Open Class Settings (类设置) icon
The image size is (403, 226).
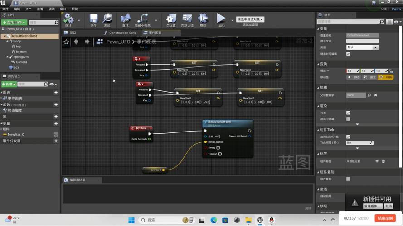pyautogui.click(x=171, y=19)
